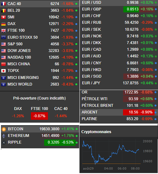Click the globe icon beside MSCI WORLD

point(3,84)
